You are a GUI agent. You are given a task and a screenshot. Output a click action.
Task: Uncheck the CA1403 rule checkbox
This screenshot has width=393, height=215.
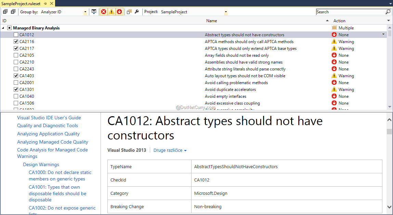pyautogui.click(x=16, y=76)
